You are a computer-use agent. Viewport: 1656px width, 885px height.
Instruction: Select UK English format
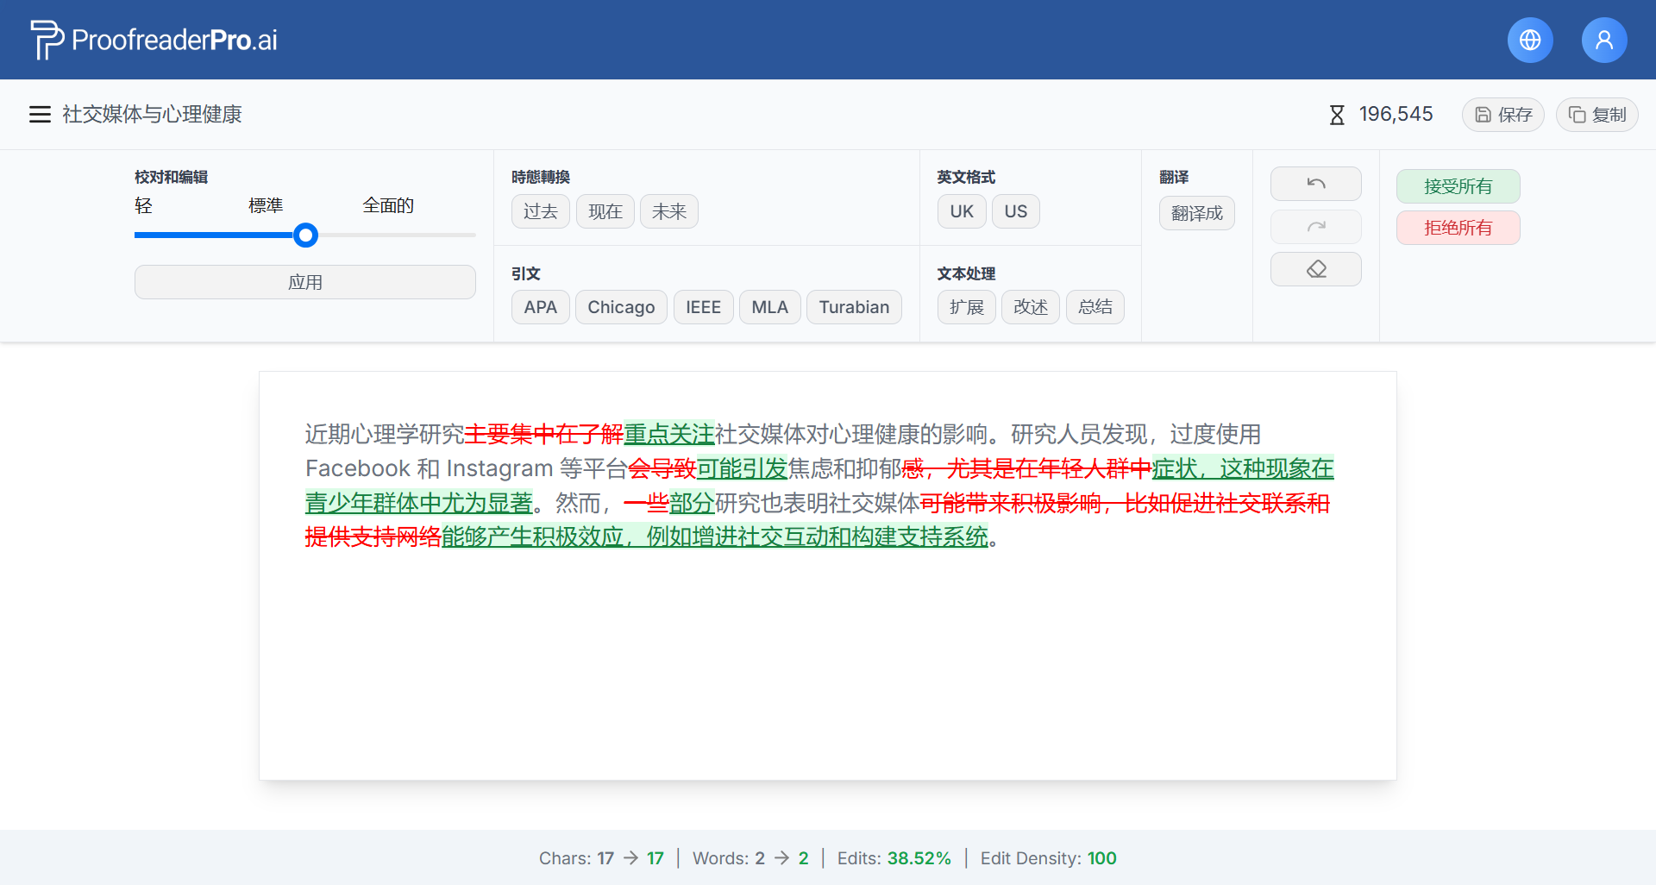click(961, 211)
